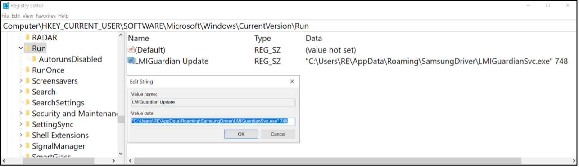Select the LMIGuardian Update value name
This screenshot has height=167, width=579.
coord(172,61)
